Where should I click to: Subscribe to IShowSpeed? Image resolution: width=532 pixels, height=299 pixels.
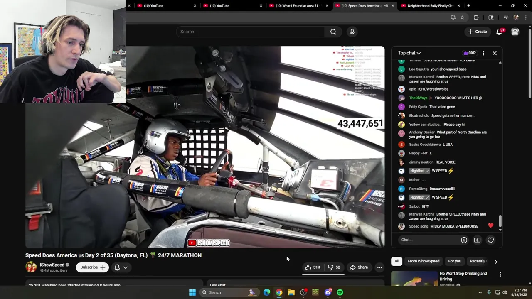92,267
